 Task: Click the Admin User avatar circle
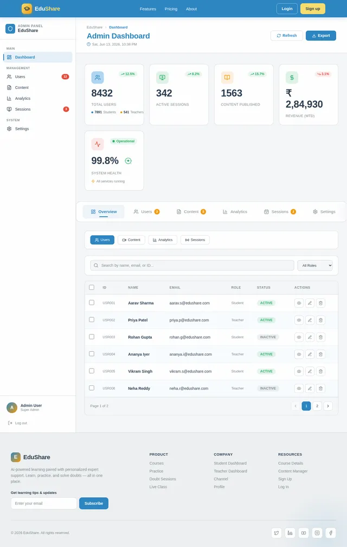pyautogui.click(x=12, y=408)
